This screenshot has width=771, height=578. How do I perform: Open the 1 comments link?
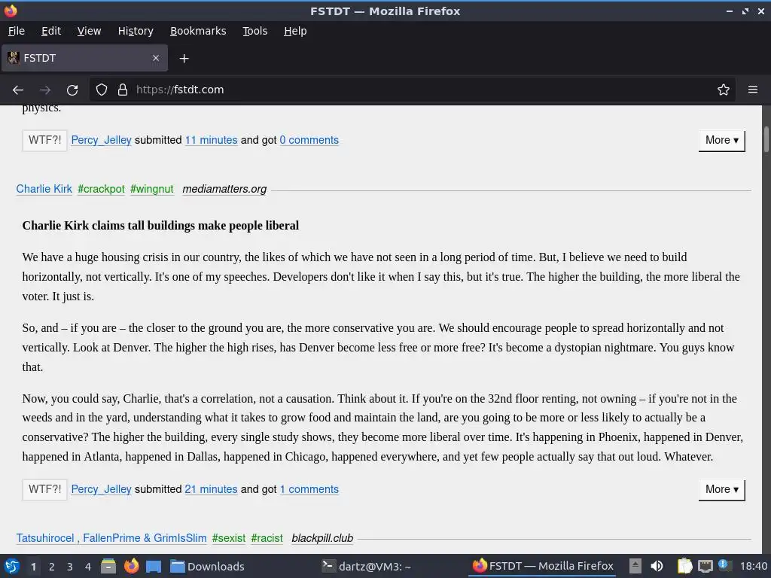tap(309, 489)
